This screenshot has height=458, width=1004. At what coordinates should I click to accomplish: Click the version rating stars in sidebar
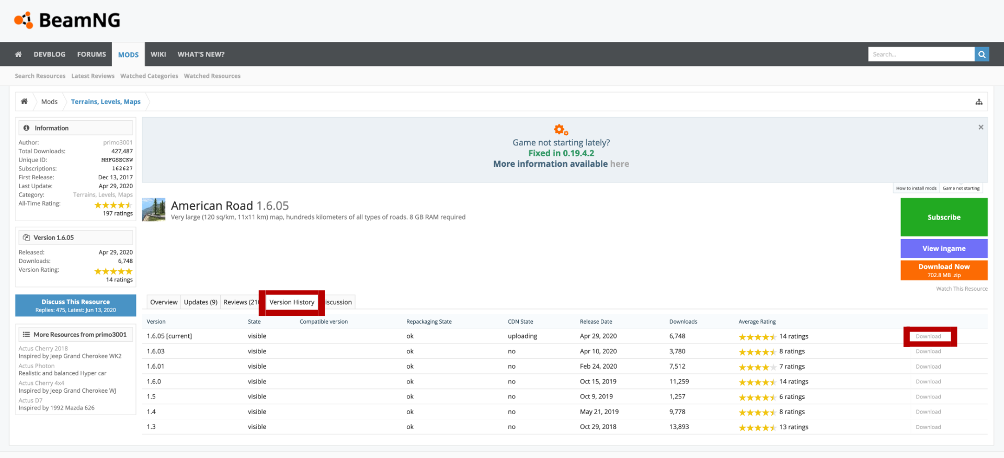[x=113, y=271]
